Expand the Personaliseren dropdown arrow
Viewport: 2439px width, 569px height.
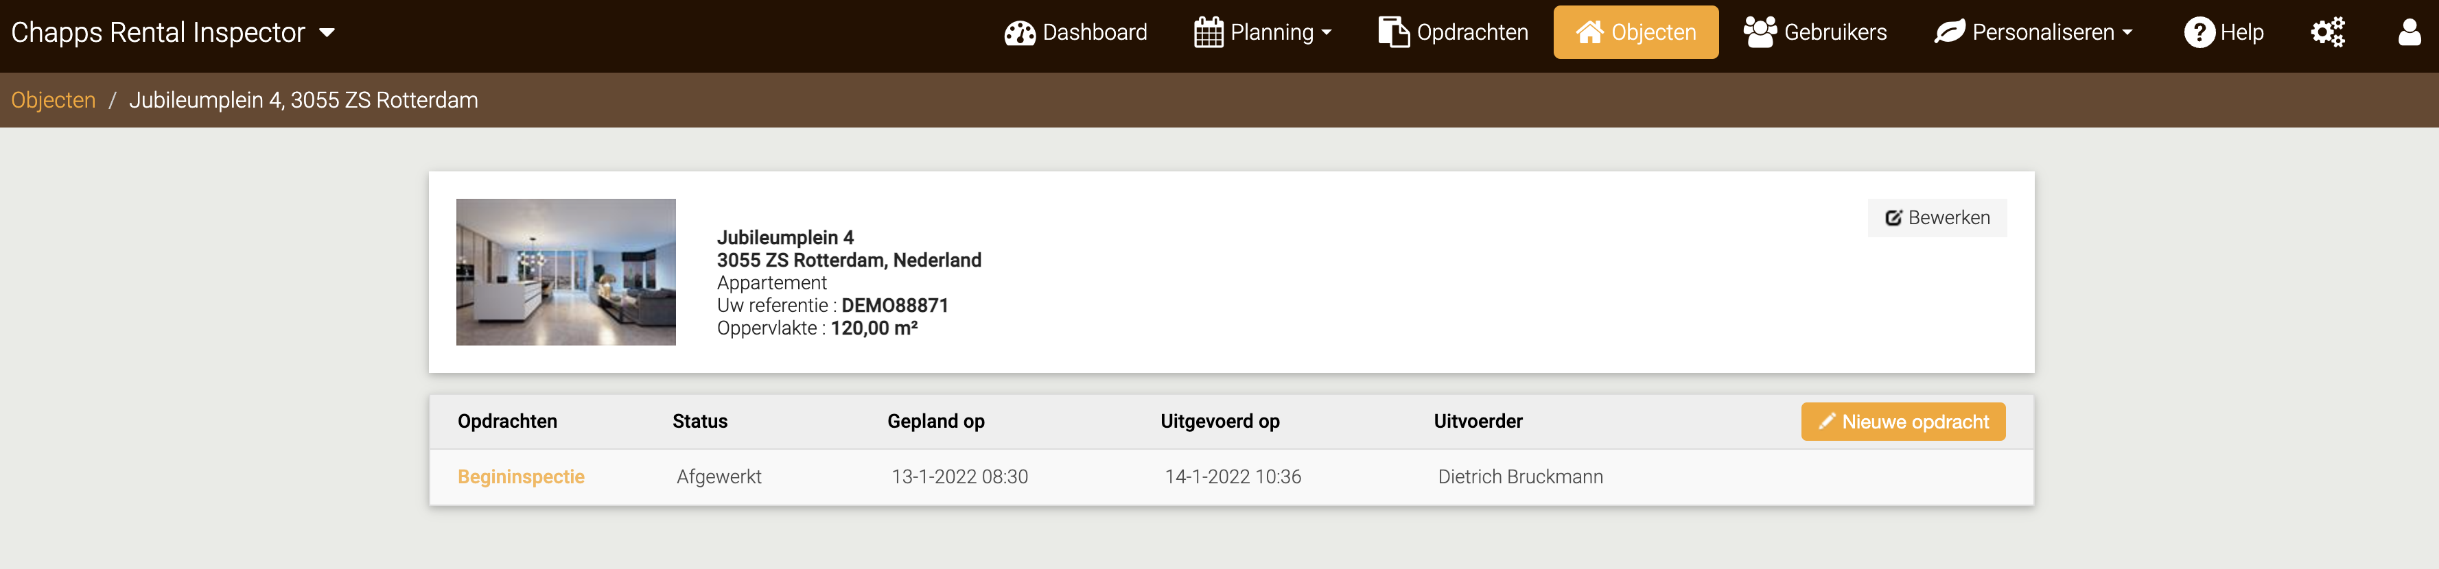2127,33
